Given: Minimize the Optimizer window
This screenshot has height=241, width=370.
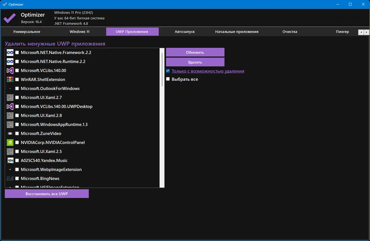Looking at the screenshot, I should (x=338, y=4).
